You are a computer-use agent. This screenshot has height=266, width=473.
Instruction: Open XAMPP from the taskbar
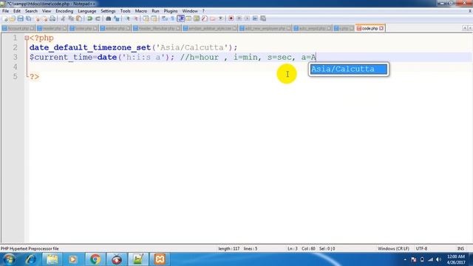tap(160, 259)
